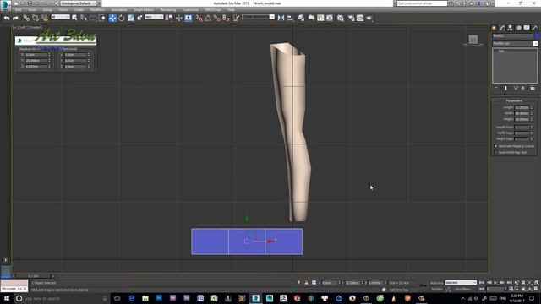Open the Render Setup dialog
541x304 pixels.
click(351, 18)
